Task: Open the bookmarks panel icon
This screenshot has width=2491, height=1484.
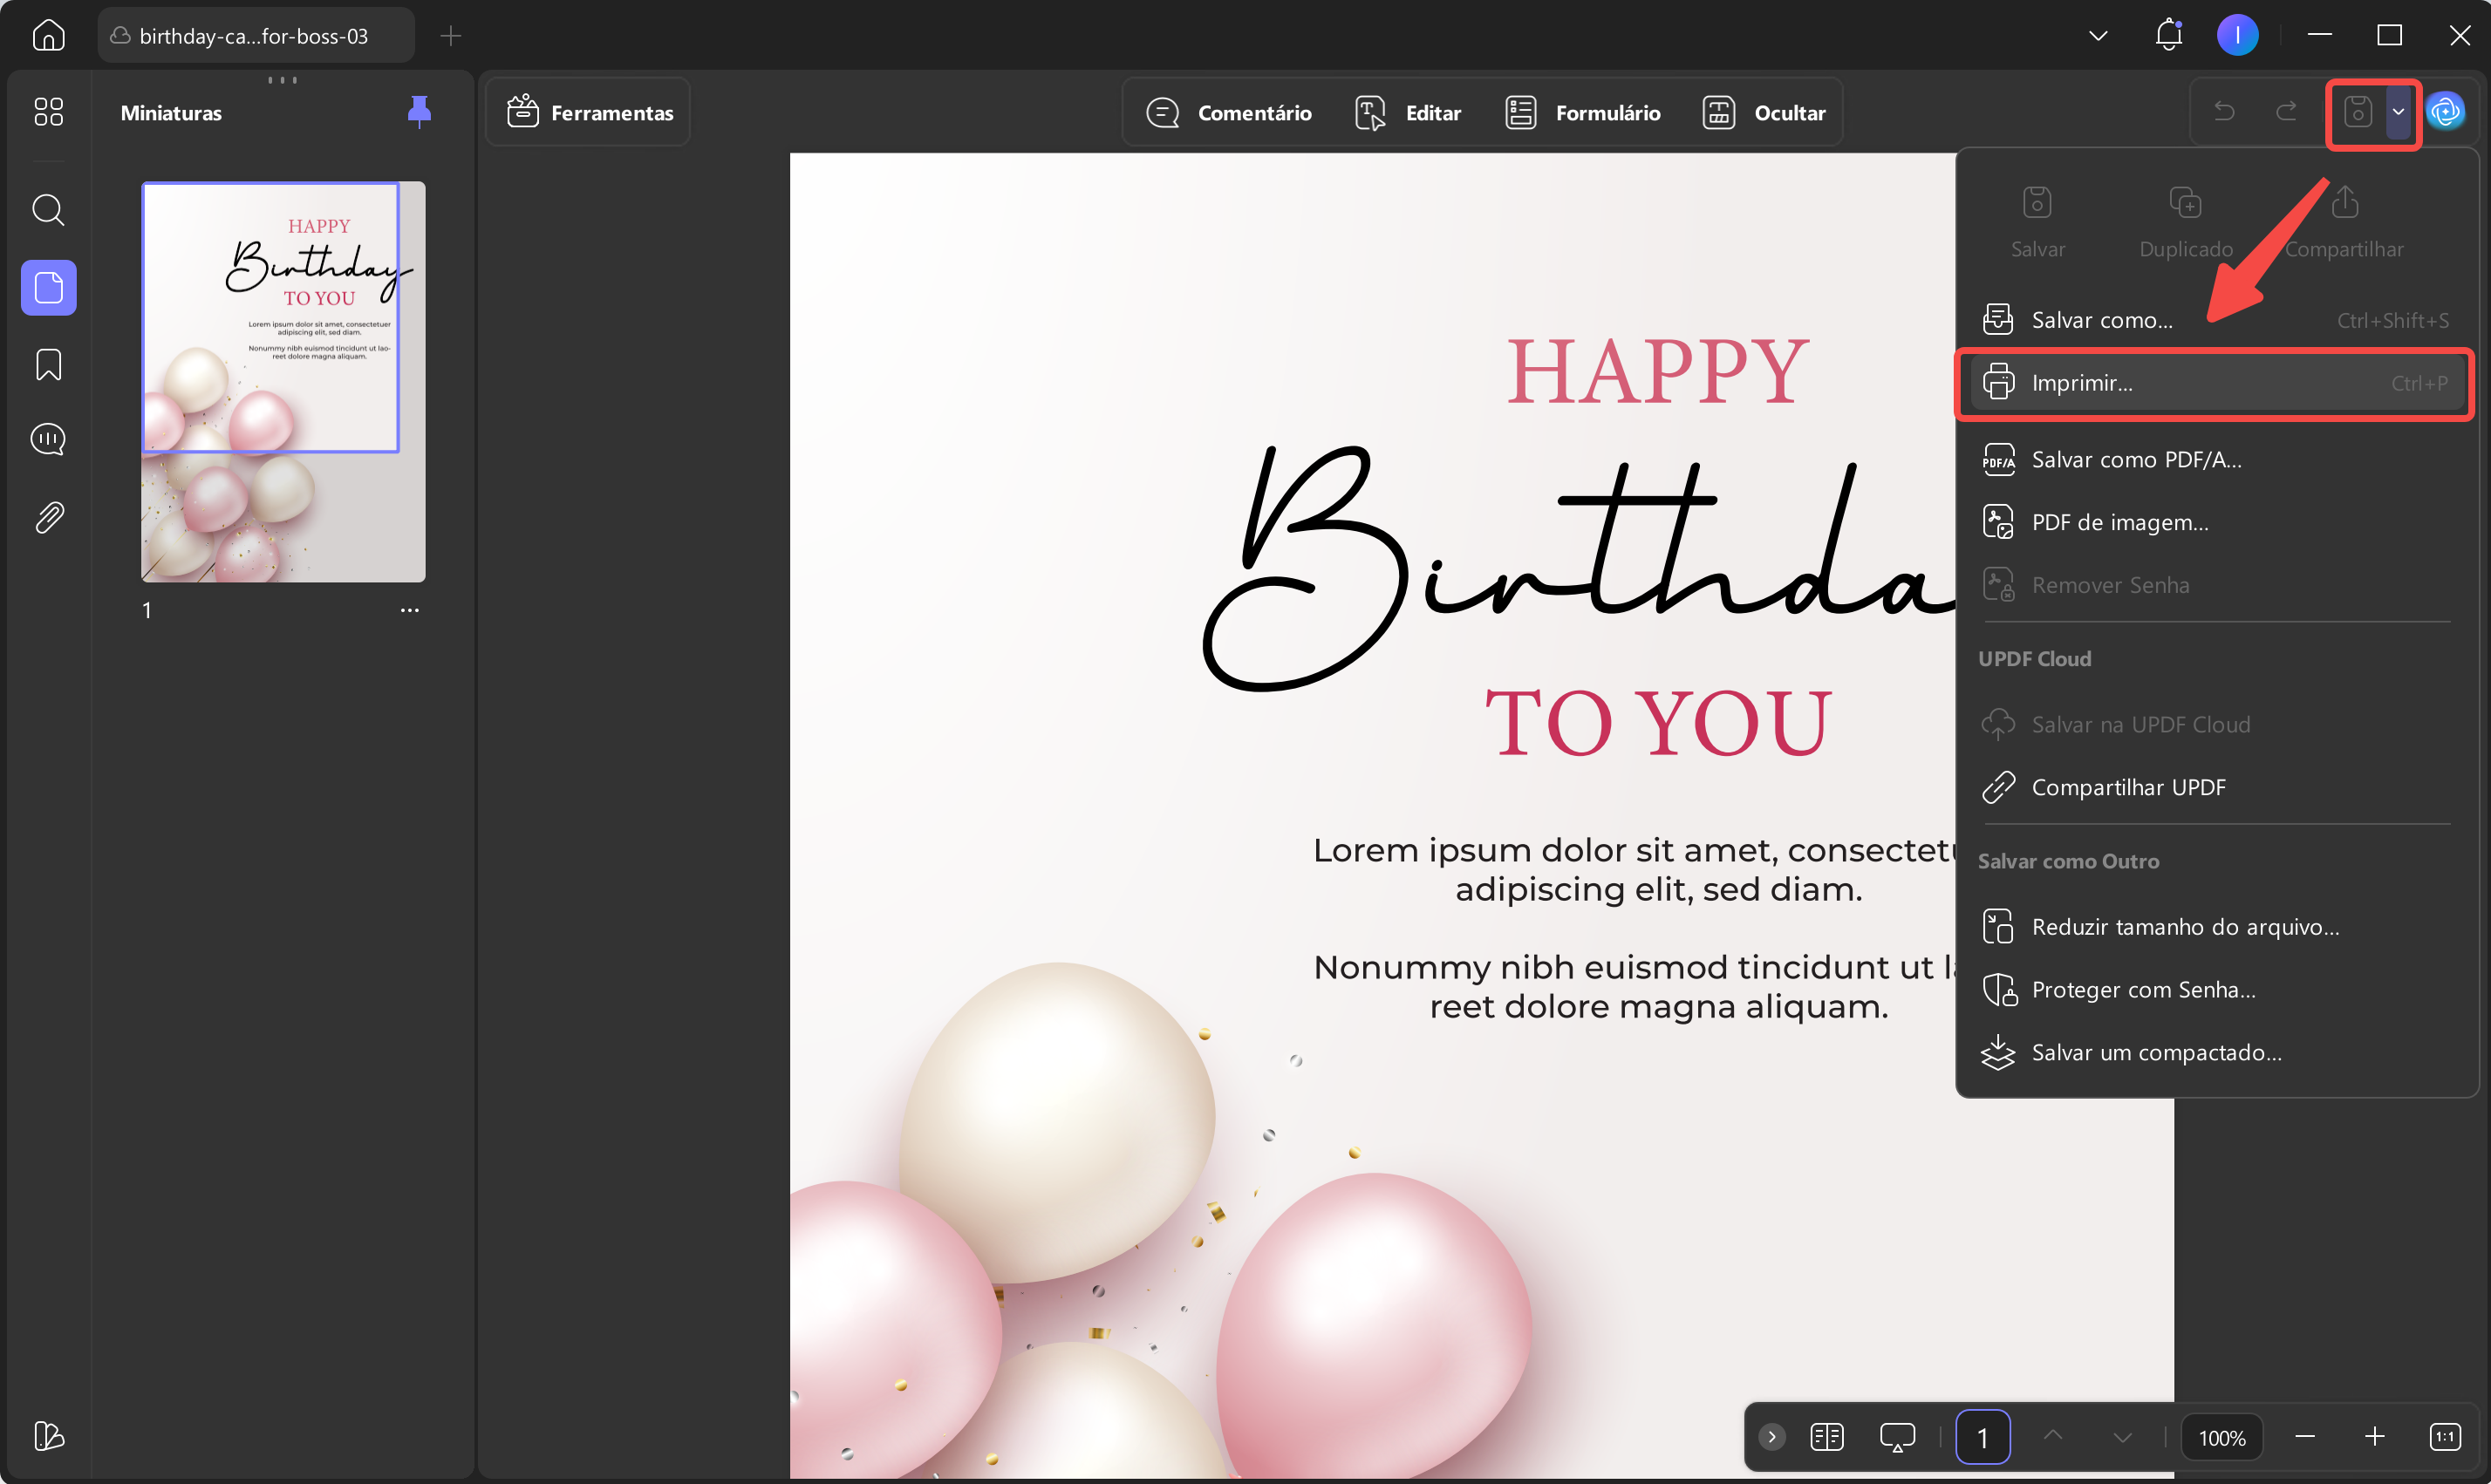Action: click(x=48, y=365)
